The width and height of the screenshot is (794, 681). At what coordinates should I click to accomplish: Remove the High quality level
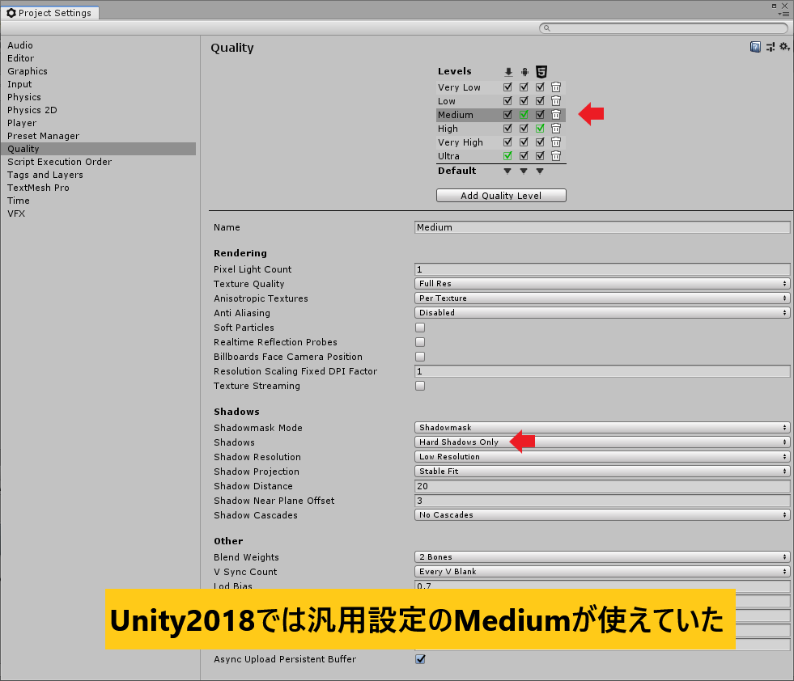coord(556,128)
